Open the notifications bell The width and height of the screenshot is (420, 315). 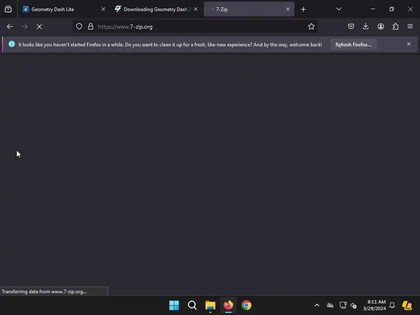point(392,305)
